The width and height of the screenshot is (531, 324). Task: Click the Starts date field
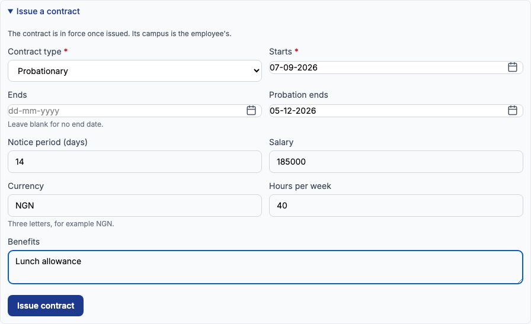396,68
